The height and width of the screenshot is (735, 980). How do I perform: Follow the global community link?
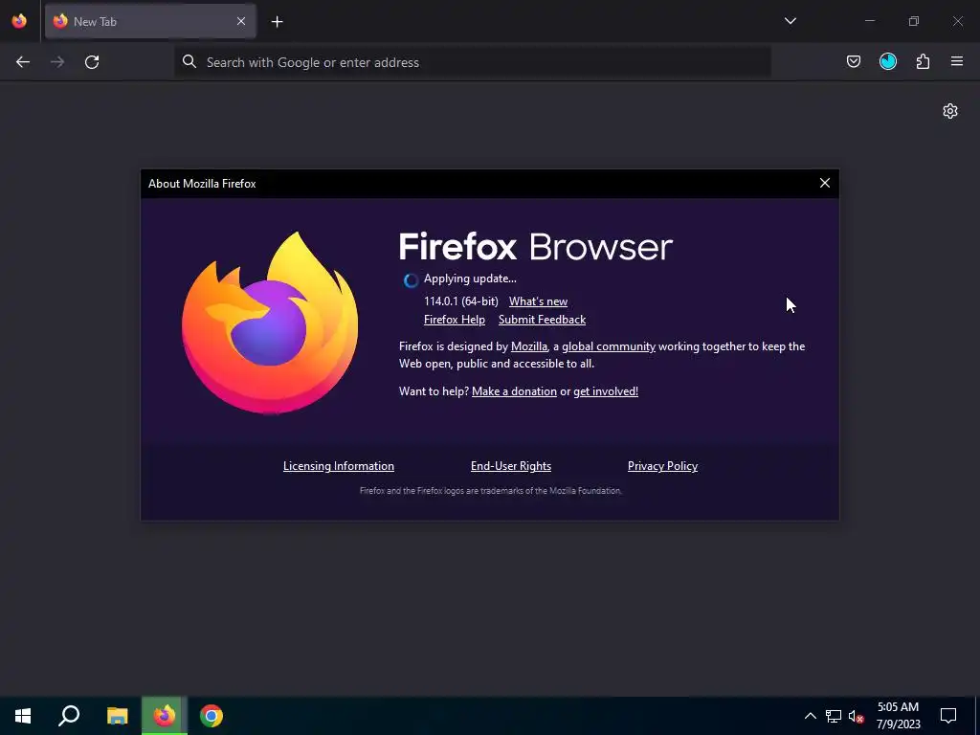[609, 346]
